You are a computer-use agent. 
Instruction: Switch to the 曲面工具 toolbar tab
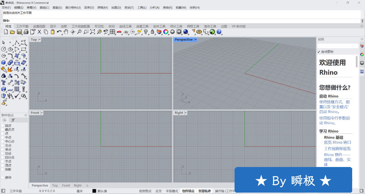coord(142,26)
